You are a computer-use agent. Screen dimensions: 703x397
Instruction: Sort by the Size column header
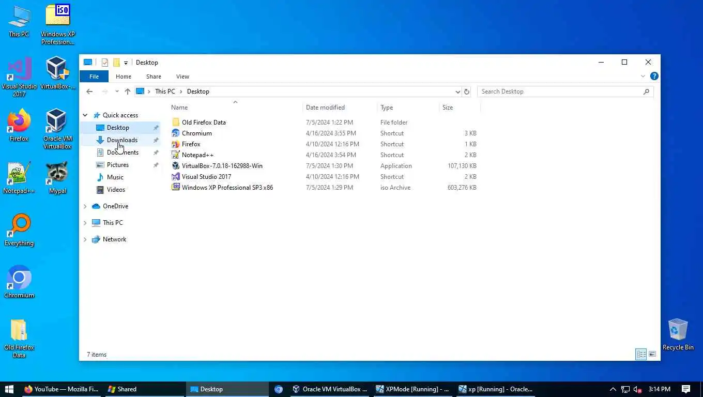(x=460, y=108)
